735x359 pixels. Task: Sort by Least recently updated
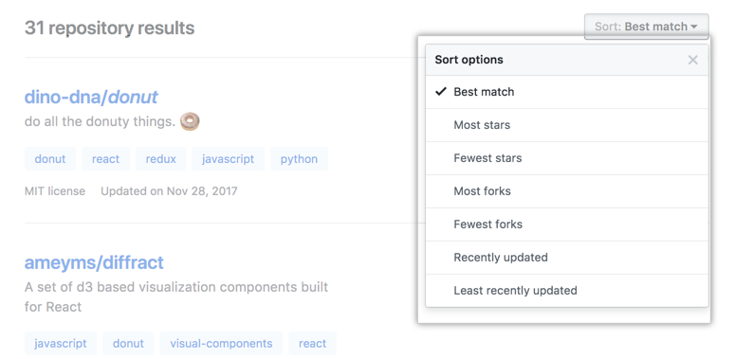pos(567,291)
